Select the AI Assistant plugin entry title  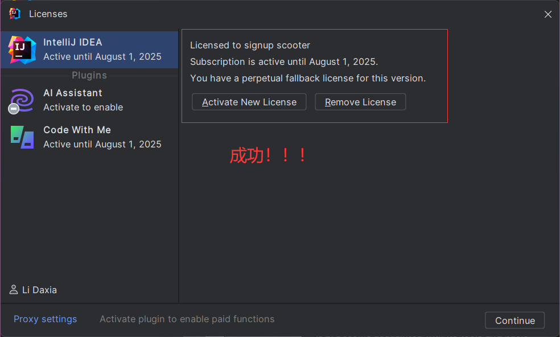(73, 93)
